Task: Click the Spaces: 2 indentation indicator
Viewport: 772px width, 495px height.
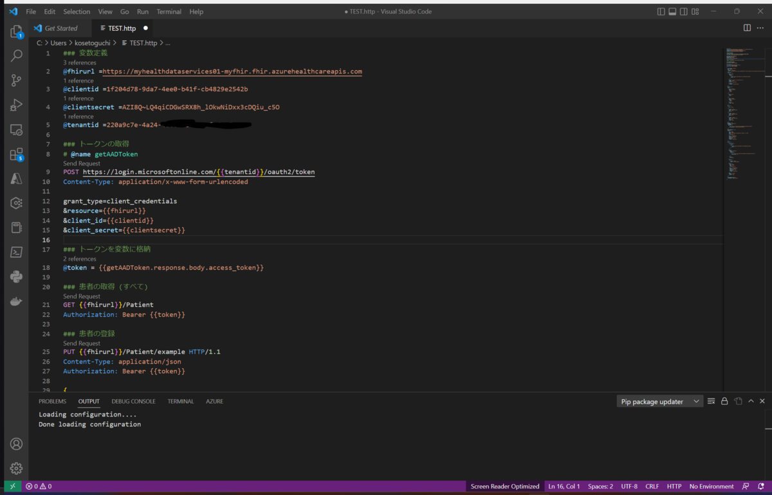Action: click(600, 487)
